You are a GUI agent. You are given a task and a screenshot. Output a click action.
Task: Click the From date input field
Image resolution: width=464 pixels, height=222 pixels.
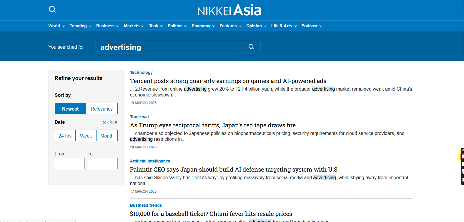click(x=70, y=164)
